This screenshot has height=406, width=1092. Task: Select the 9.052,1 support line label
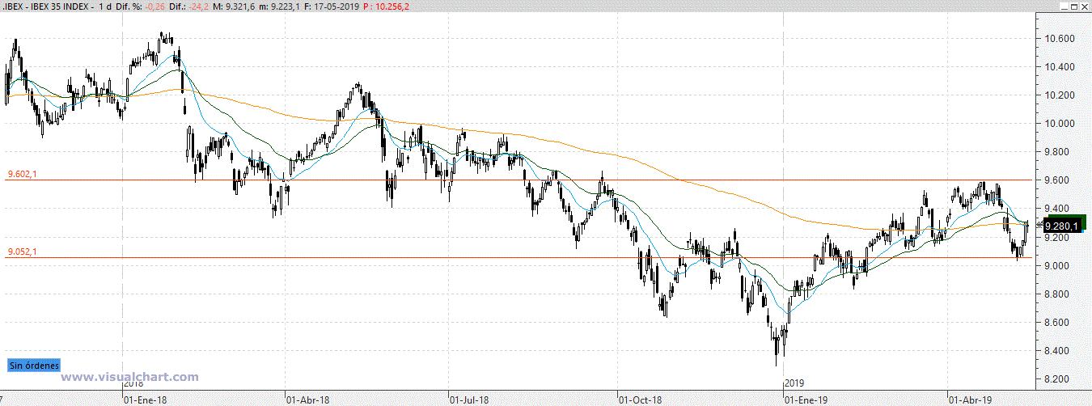(22, 252)
